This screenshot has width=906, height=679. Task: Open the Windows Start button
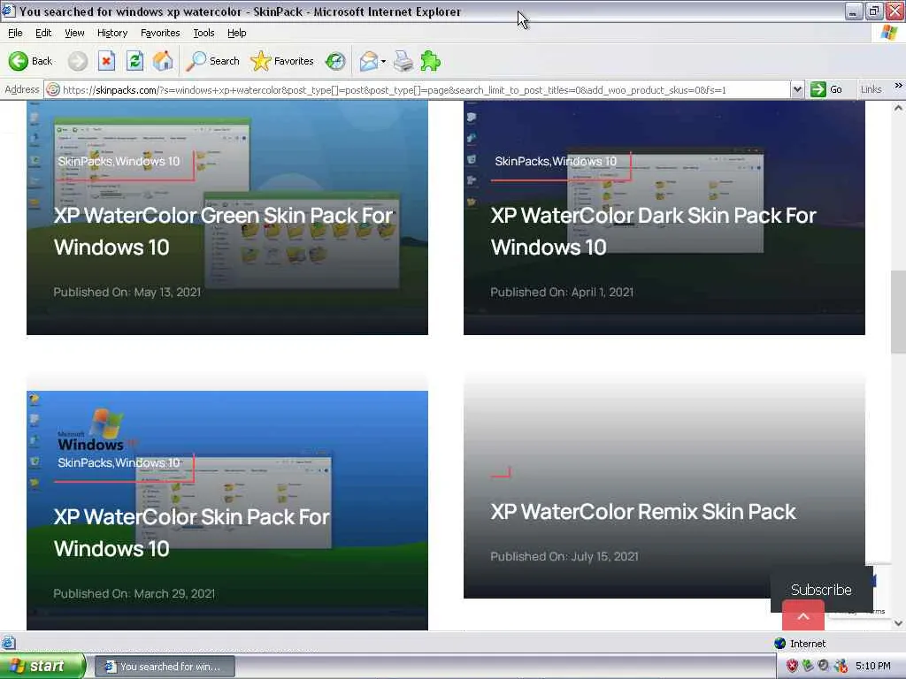(x=42, y=667)
